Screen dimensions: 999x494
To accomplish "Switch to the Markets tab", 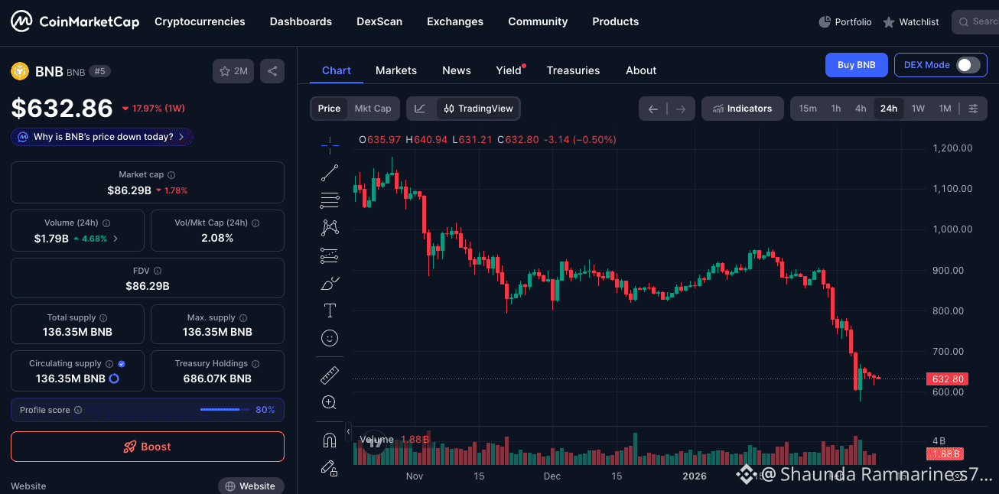I will (396, 70).
